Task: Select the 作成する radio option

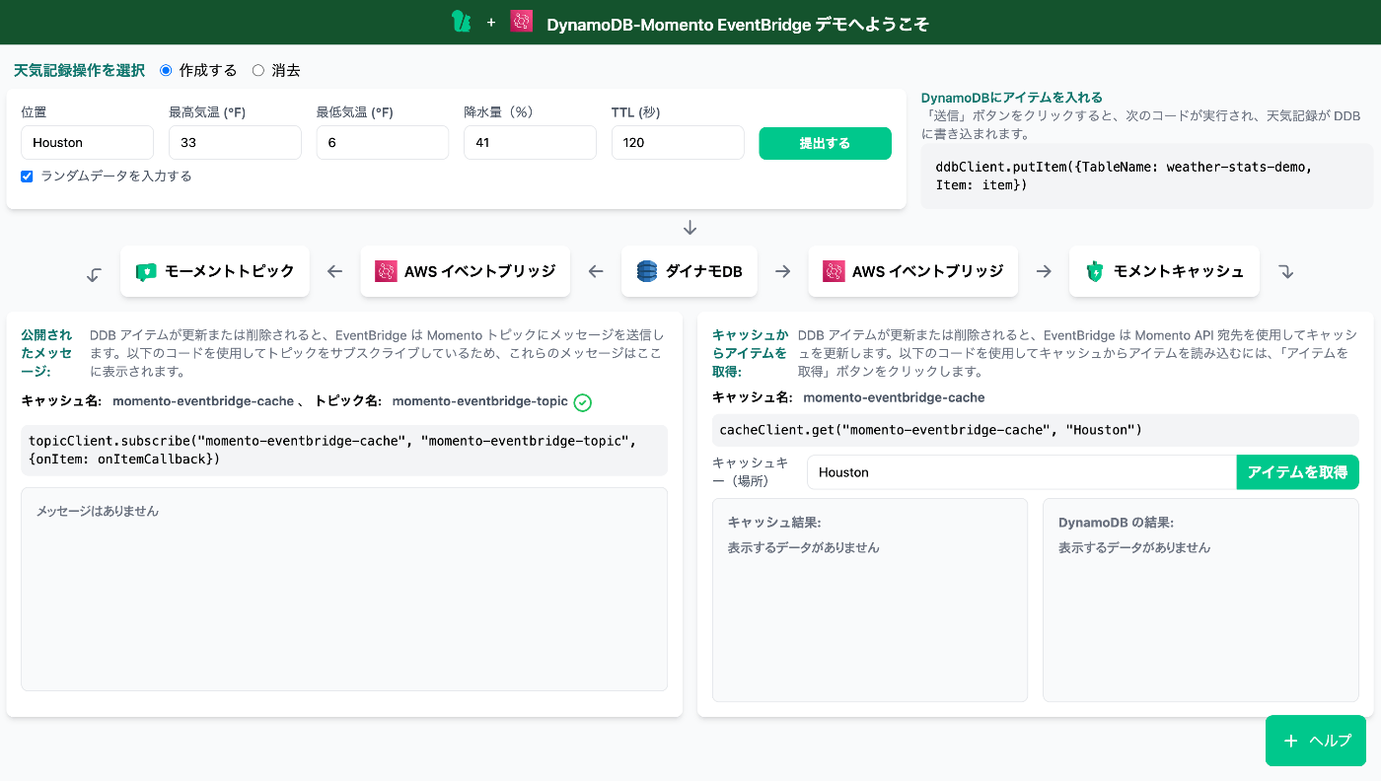Action: click(166, 70)
